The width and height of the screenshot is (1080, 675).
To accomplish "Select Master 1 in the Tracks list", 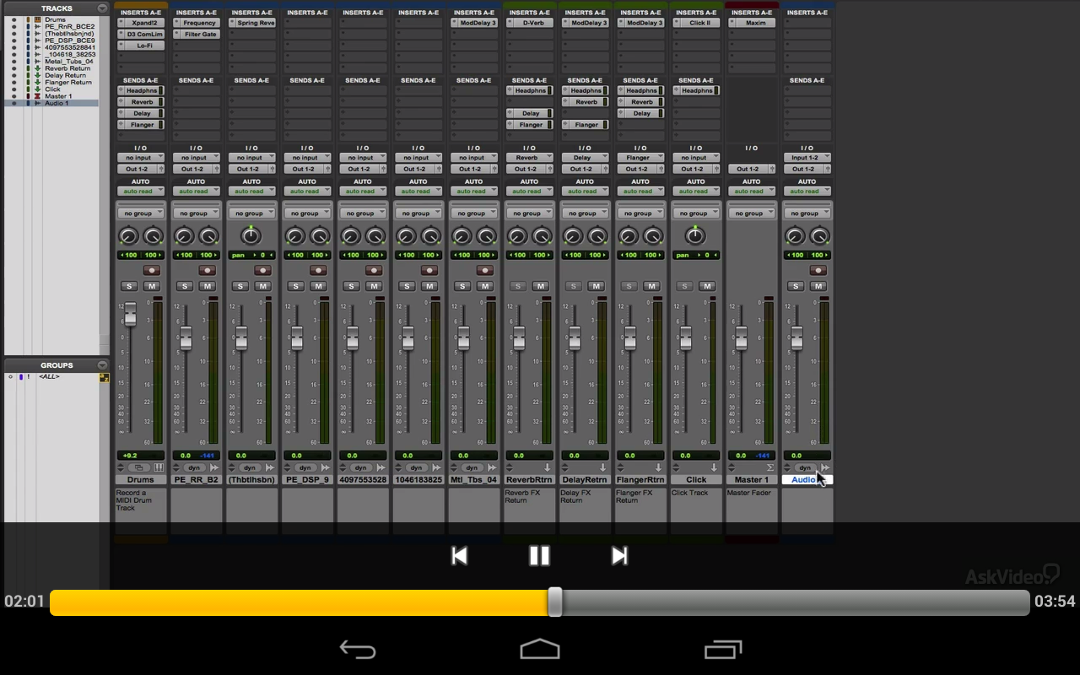I will (x=58, y=96).
